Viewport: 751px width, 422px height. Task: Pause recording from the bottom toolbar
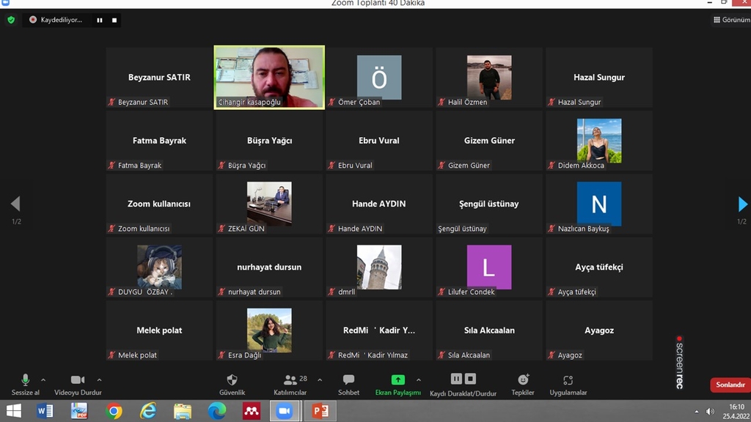[456, 379]
